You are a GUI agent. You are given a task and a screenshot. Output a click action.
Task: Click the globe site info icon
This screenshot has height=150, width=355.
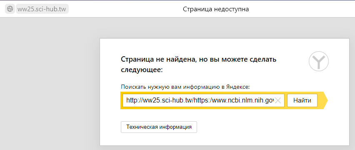(10, 9)
